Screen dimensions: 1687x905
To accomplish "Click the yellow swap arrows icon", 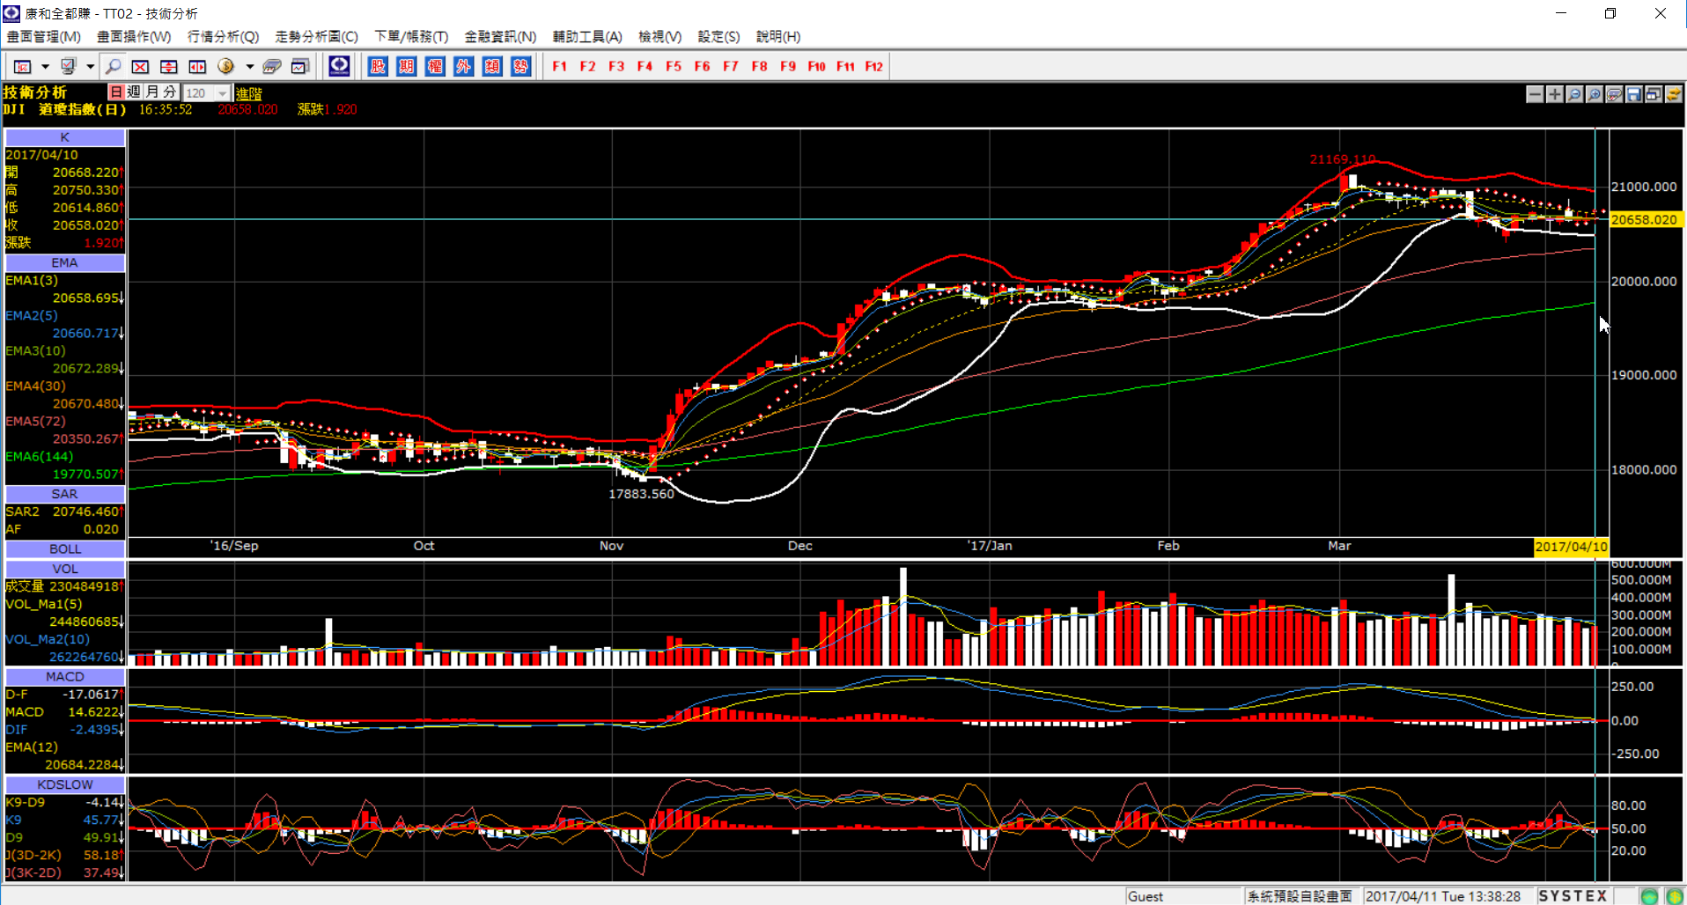I will point(1674,94).
